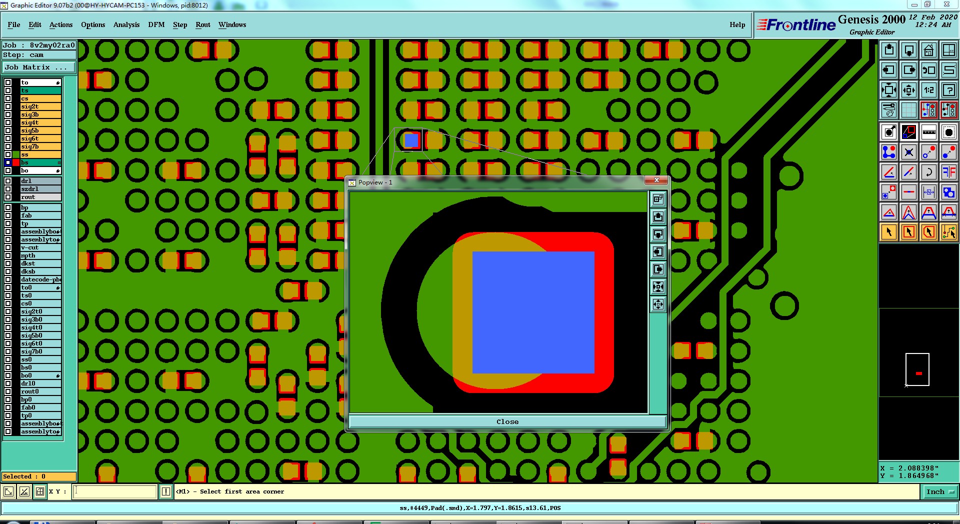Toggle the checkbox for layer drl
960x524 pixels.
(8, 181)
